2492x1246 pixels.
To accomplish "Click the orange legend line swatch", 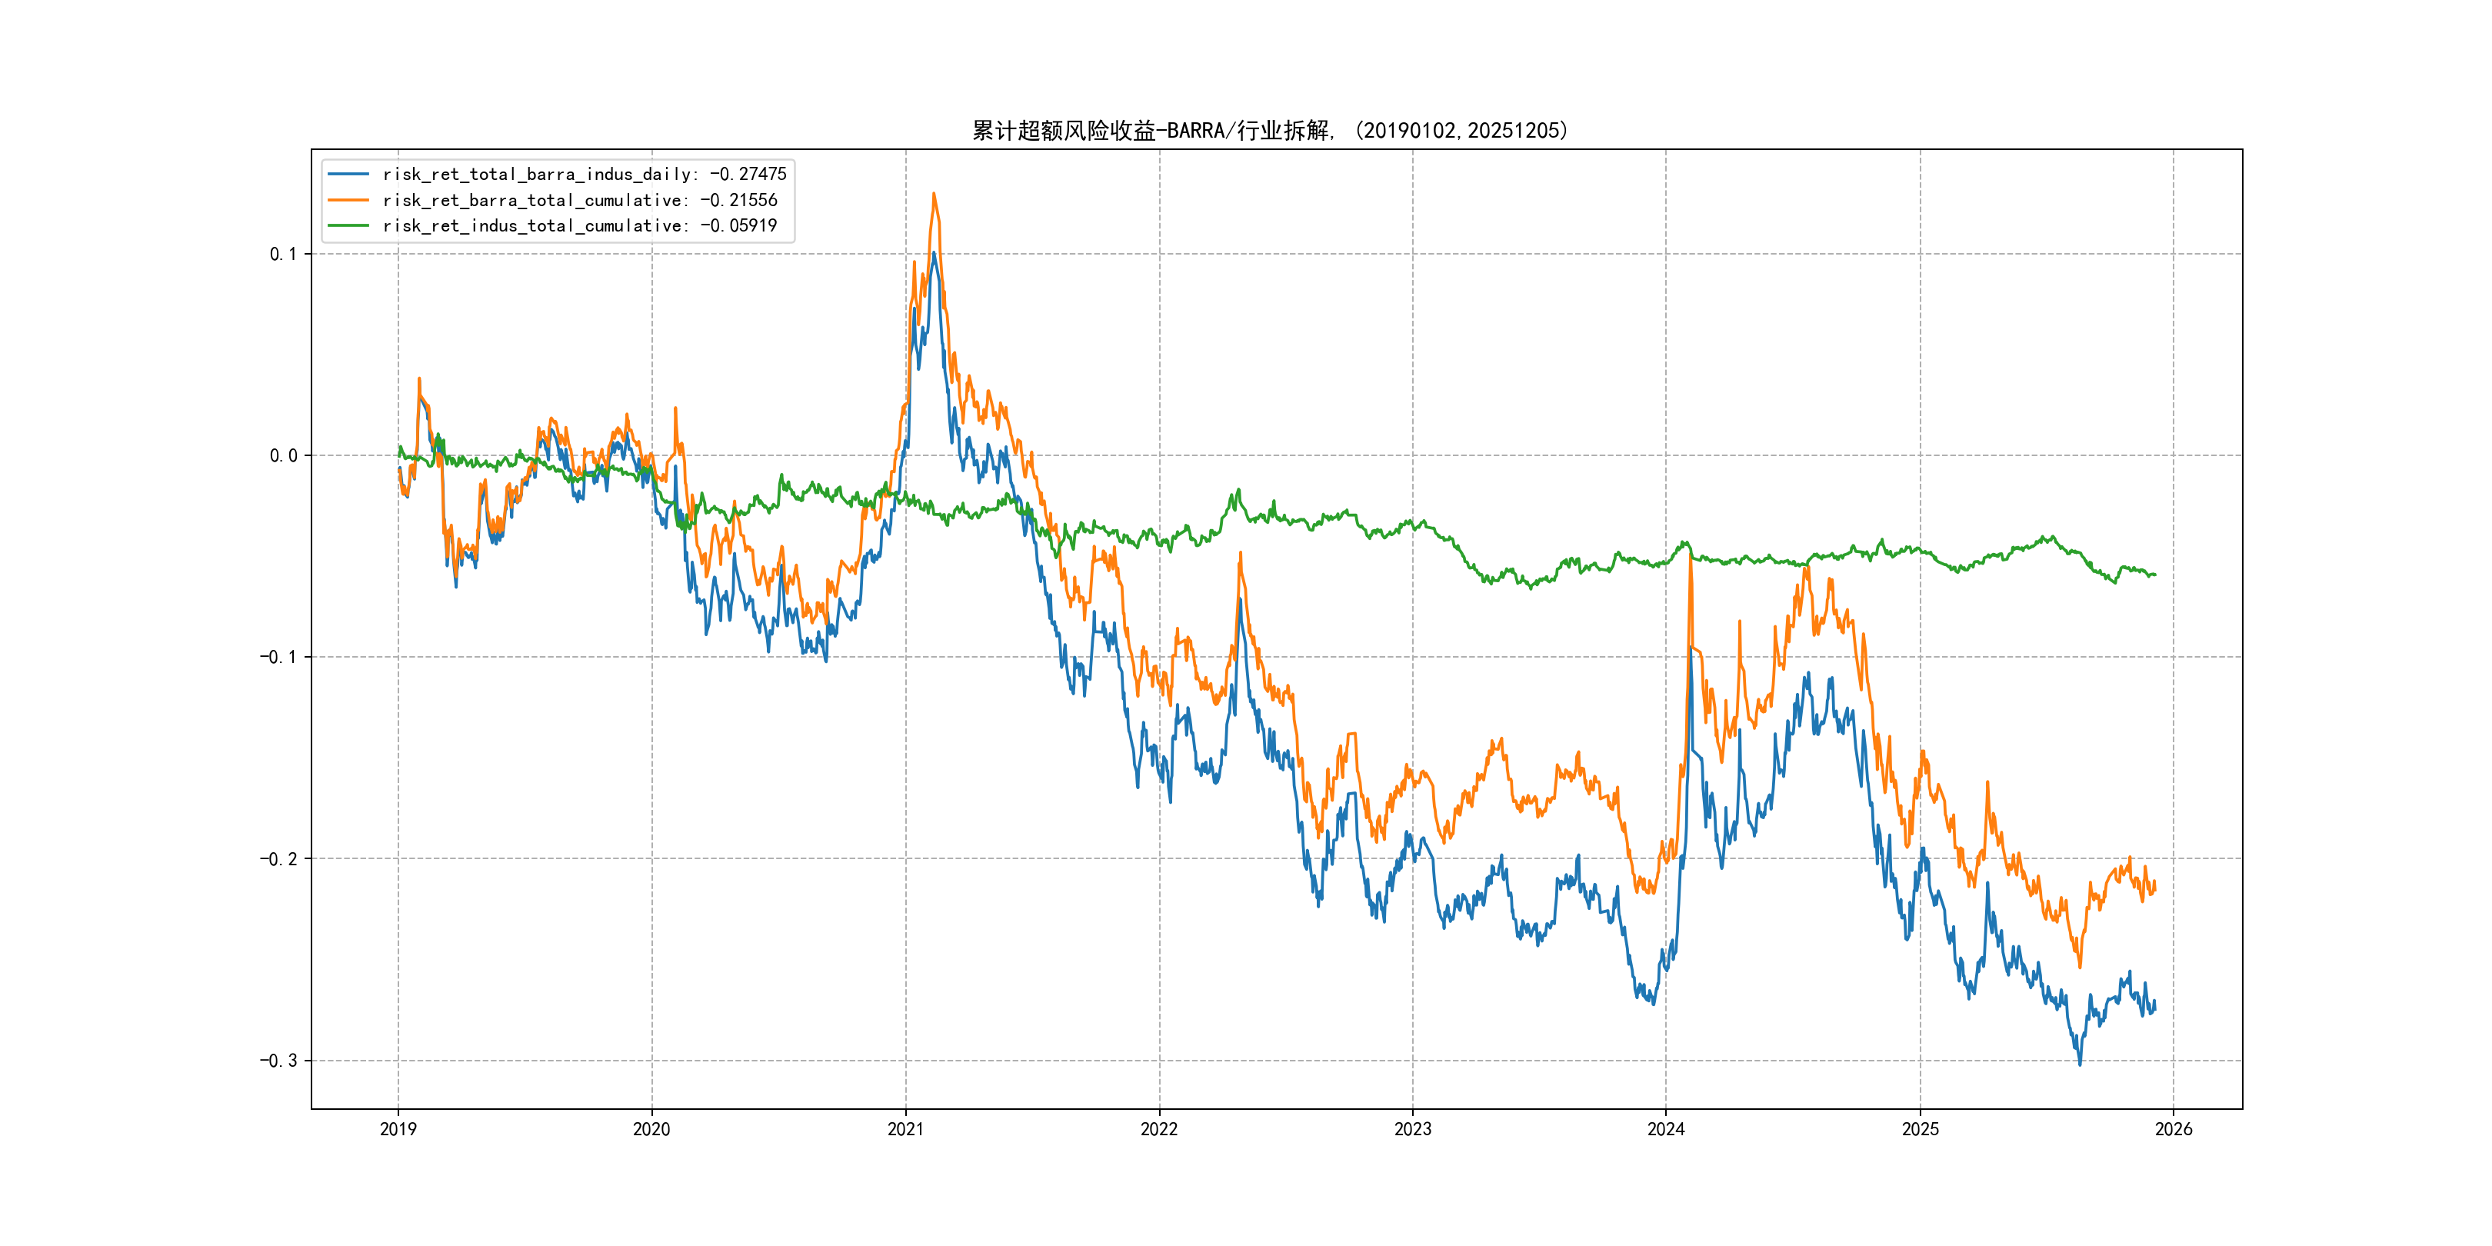I will pyautogui.click(x=348, y=200).
